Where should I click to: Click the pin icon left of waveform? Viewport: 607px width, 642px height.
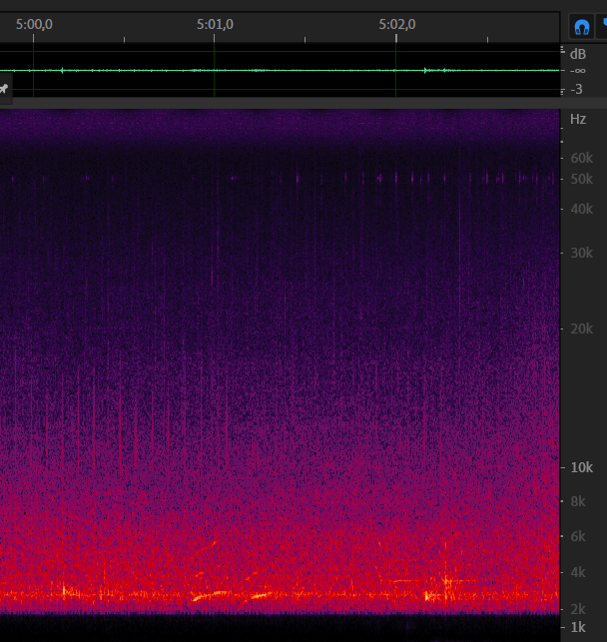pyautogui.click(x=4, y=89)
